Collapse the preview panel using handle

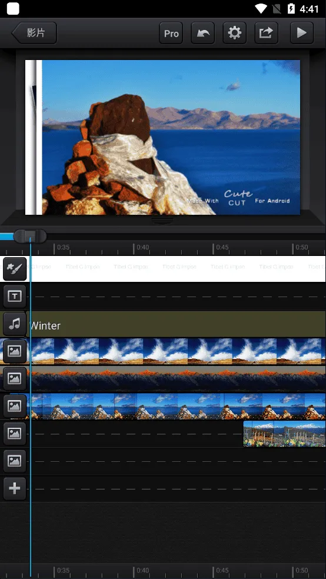[x=162, y=221]
